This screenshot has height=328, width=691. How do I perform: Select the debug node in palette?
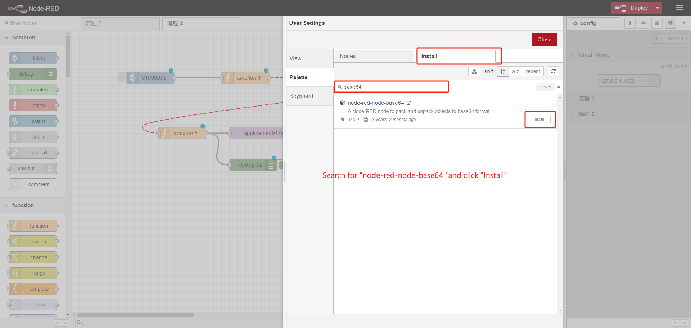point(33,74)
